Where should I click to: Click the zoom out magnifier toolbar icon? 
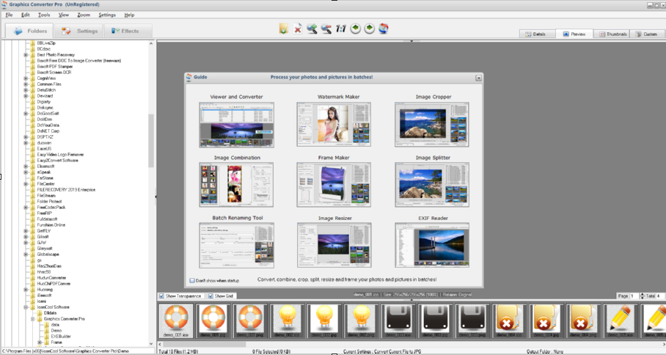tap(326, 29)
